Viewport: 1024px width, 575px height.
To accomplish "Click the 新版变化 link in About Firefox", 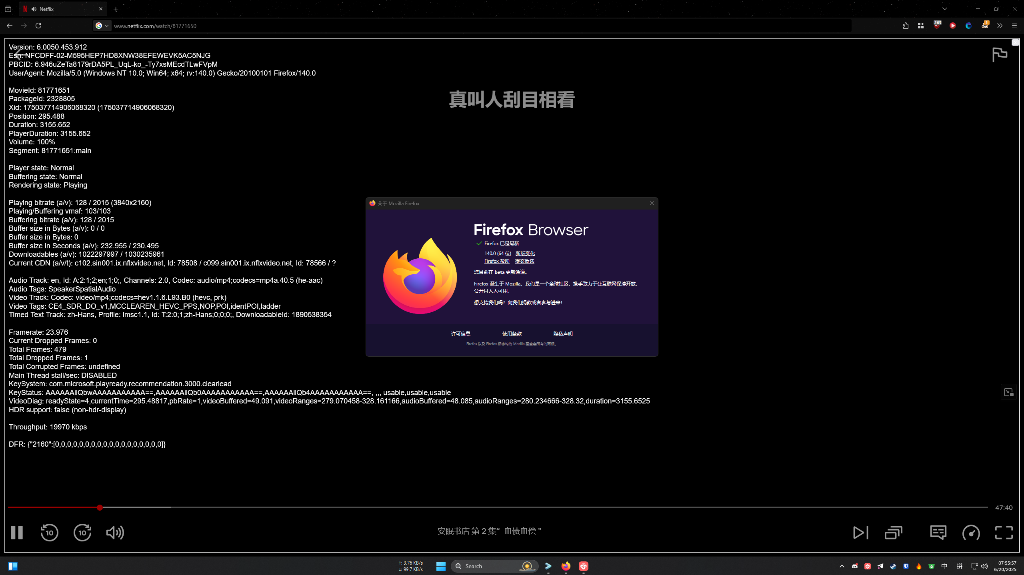I will click(x=525, y=254).
